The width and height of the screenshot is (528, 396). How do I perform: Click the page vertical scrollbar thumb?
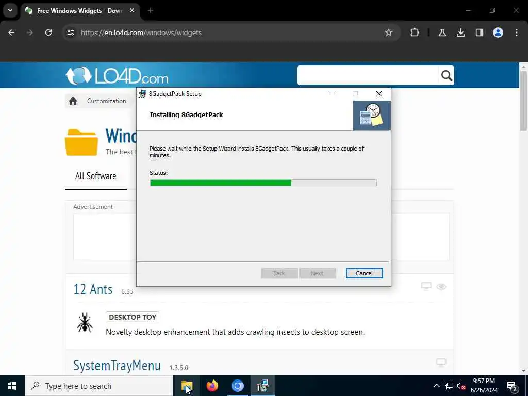pyautogui.click(x=523, y=101)
